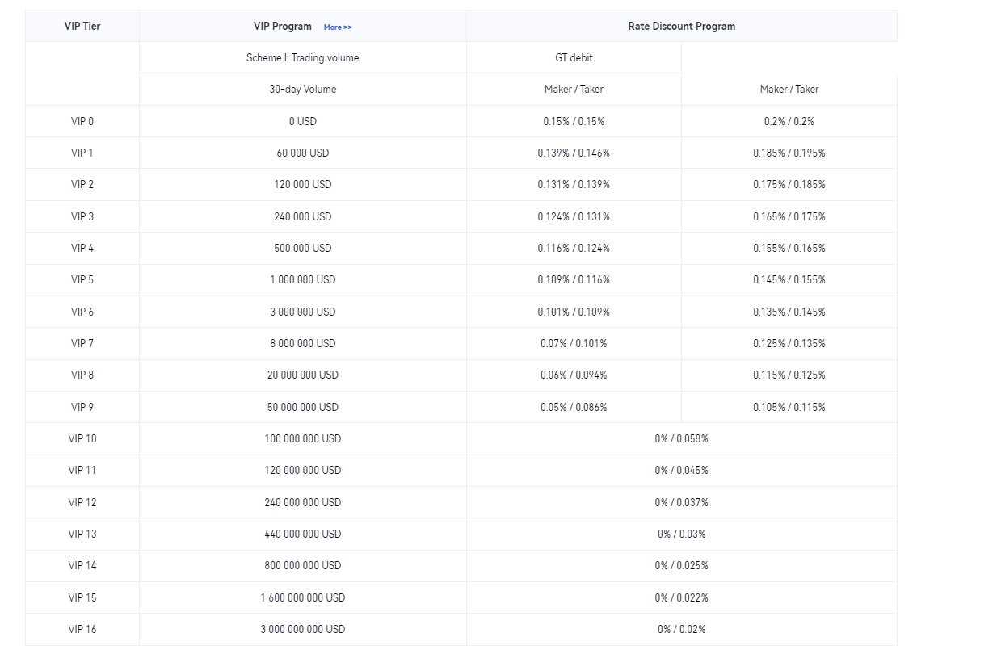997x654 pixels.
Task: Select the 240 000 USD volume cell
Action: coord(303,216)
